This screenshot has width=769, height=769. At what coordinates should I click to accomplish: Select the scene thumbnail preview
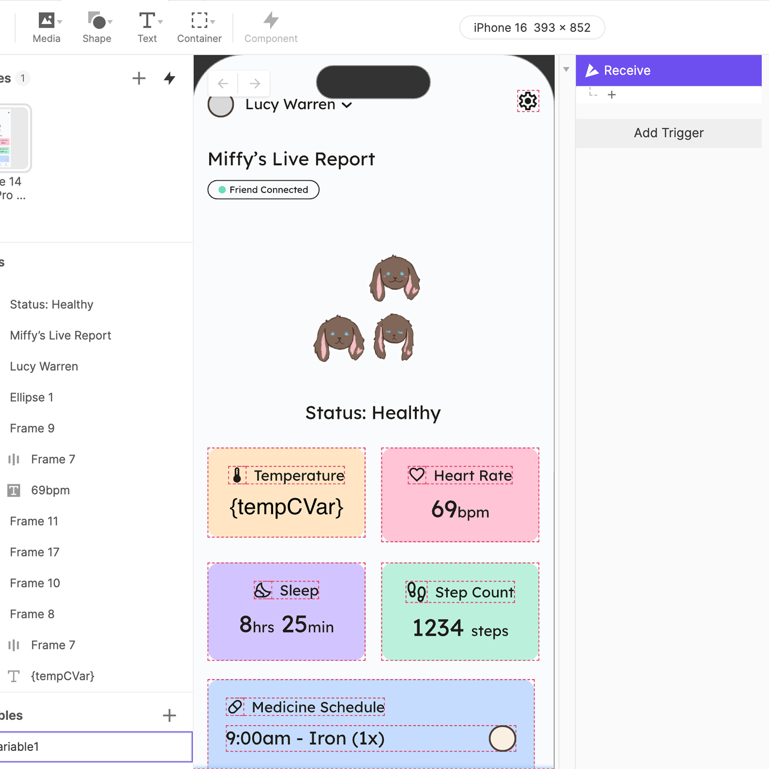coord(14,138)
